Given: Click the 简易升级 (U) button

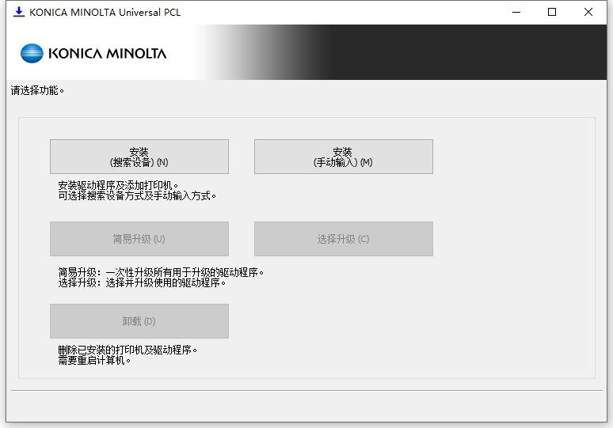Looking at the screenshot, I should 139,239.
